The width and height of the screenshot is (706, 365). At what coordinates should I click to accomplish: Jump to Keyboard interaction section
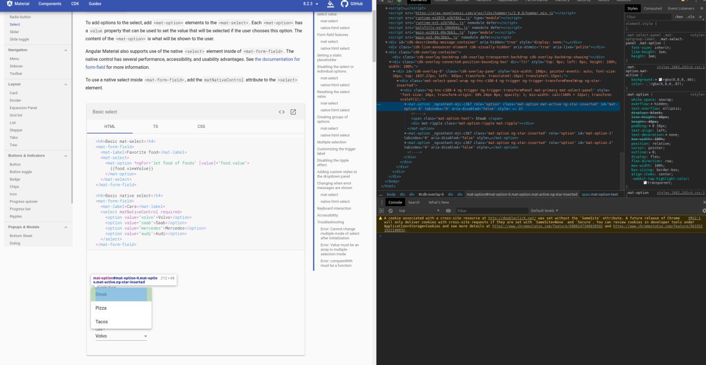click(x=334, y=208)
